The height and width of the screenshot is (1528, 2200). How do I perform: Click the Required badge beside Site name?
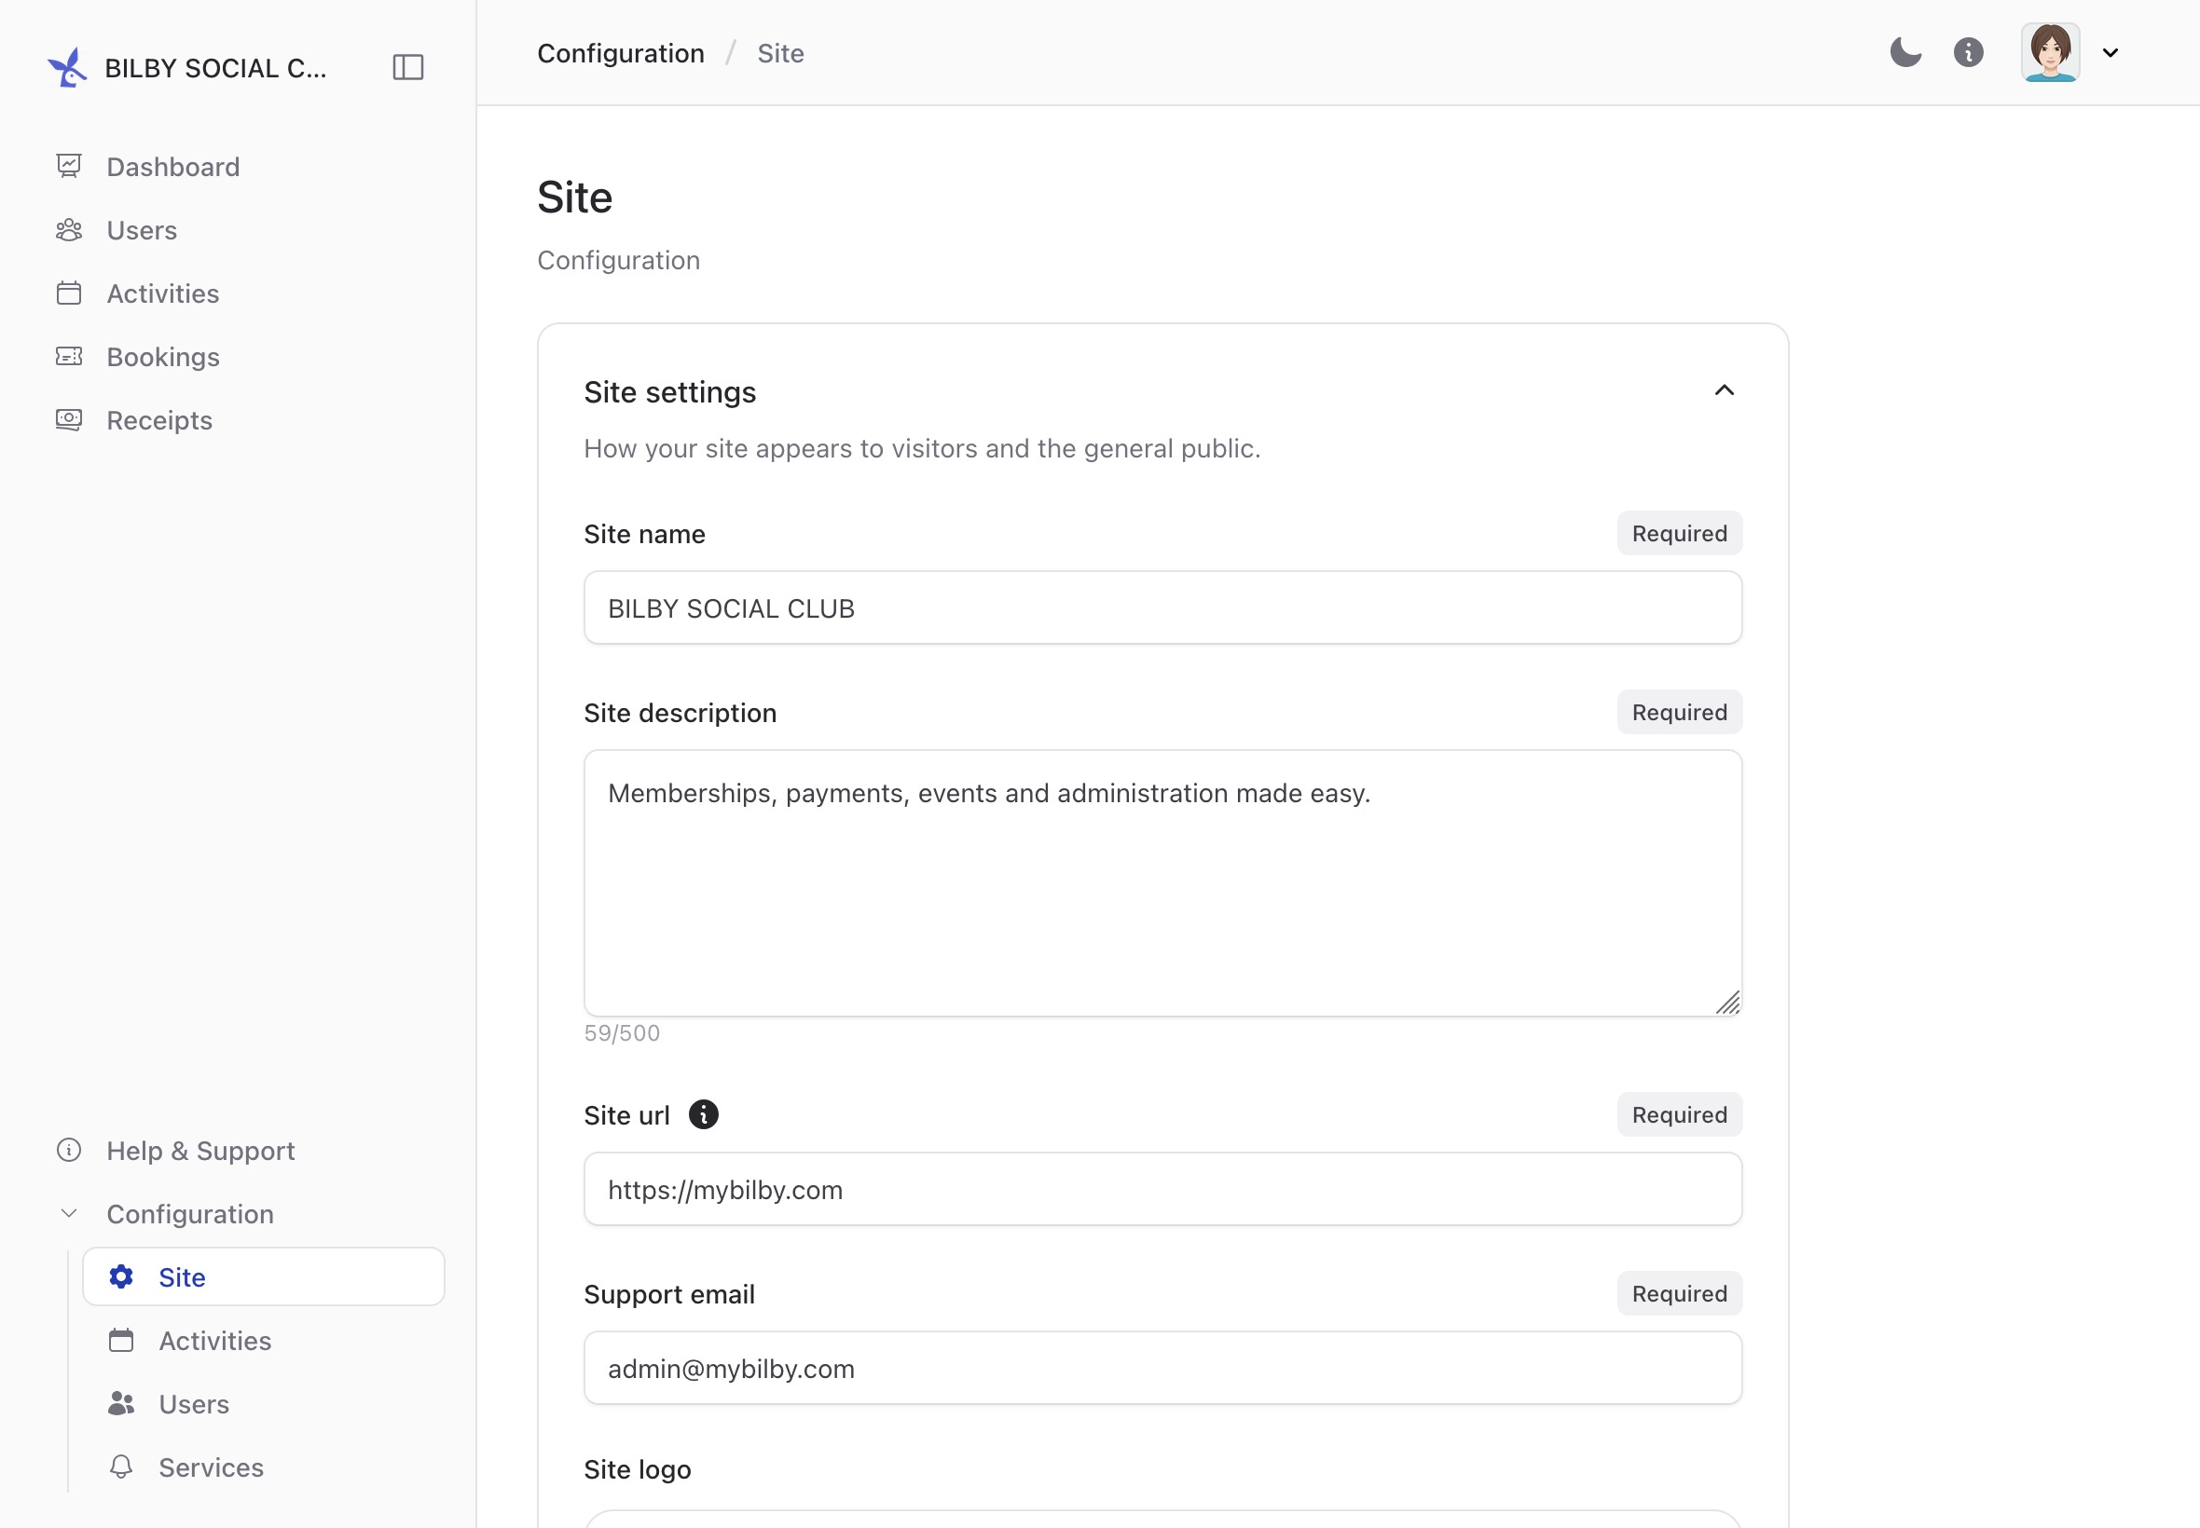point(1680,533)
